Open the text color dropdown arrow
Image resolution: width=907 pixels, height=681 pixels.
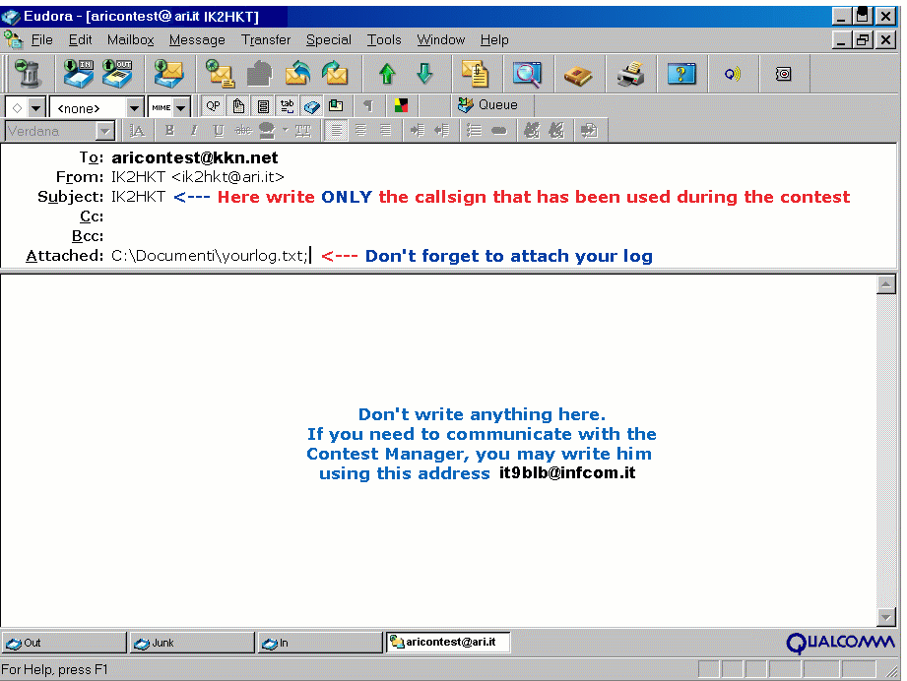coord(285,131)
